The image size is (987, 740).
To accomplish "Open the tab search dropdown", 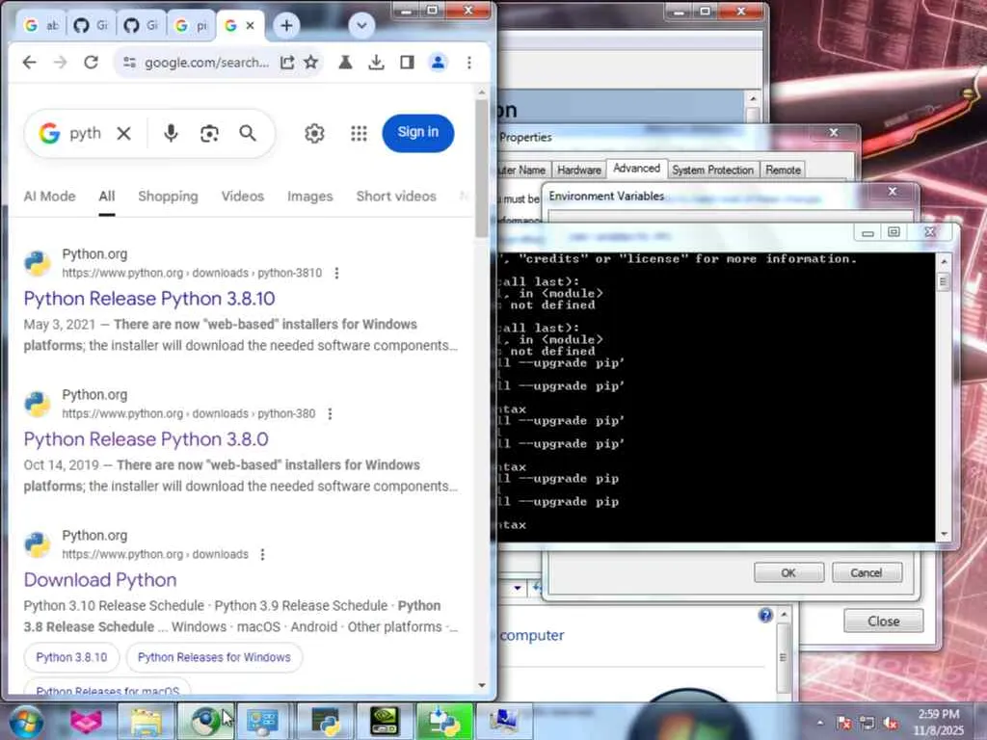I will 362,26.
